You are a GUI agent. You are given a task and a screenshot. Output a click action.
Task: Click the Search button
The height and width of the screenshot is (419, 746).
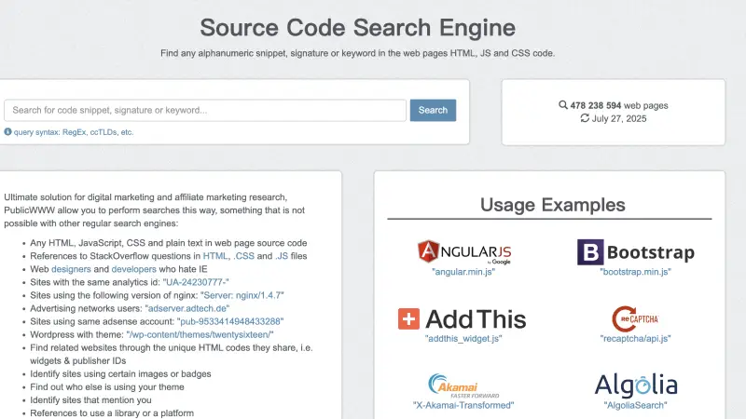click(433, 110)
